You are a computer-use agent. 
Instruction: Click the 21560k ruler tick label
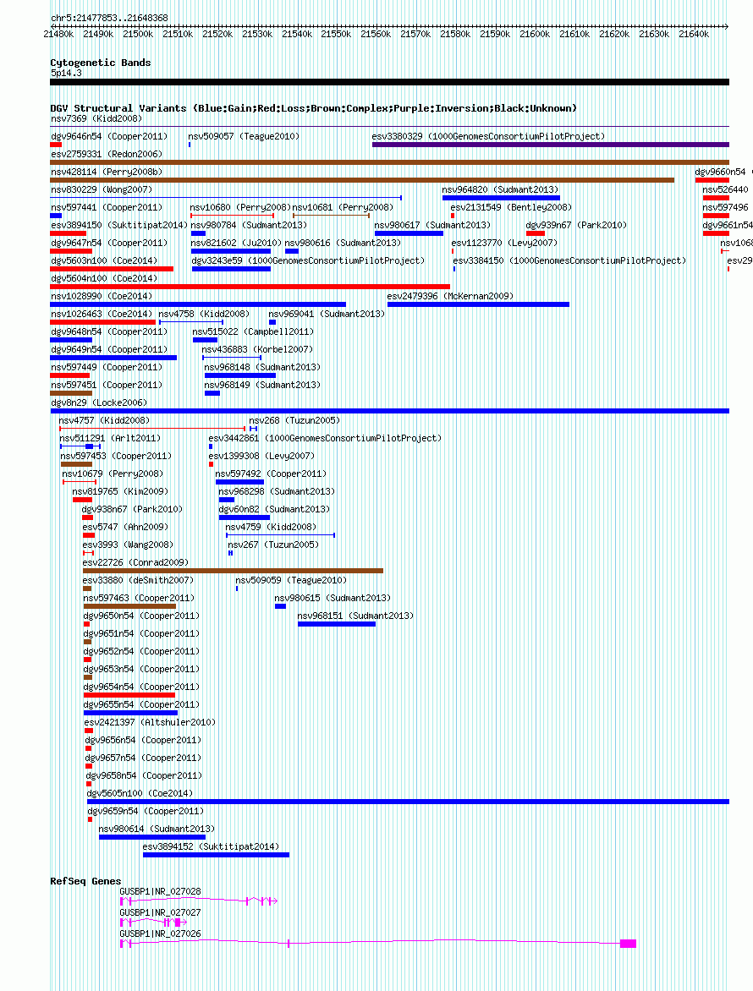click(x=376, y=34)
